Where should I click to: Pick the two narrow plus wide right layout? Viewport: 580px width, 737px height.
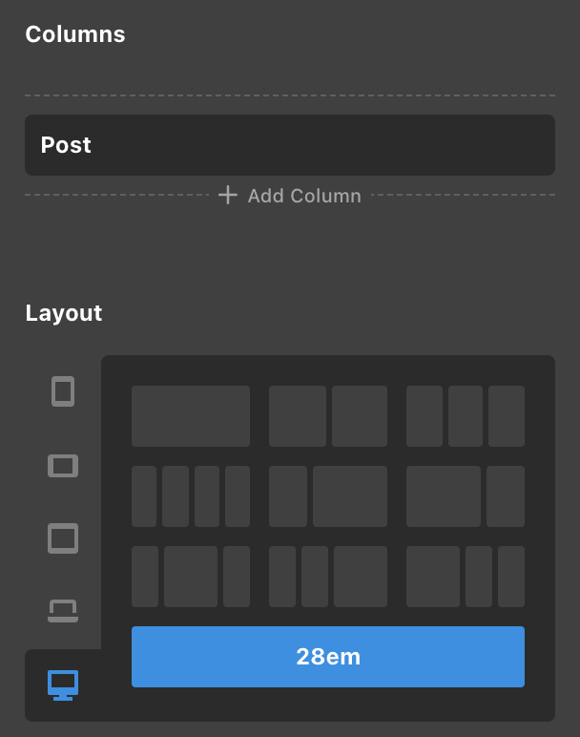coord(328,577)
